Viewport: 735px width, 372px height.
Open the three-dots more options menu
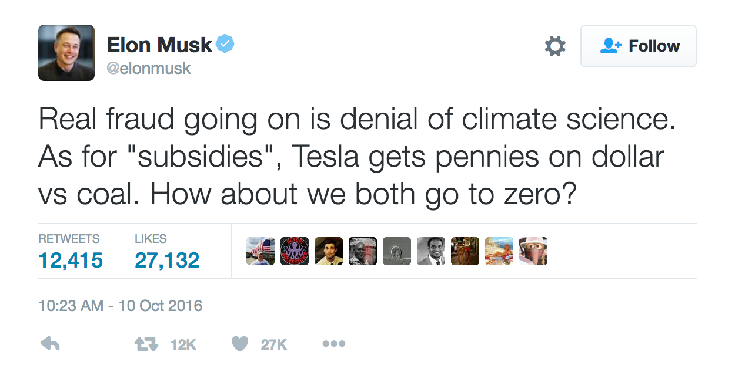[333, 344]
